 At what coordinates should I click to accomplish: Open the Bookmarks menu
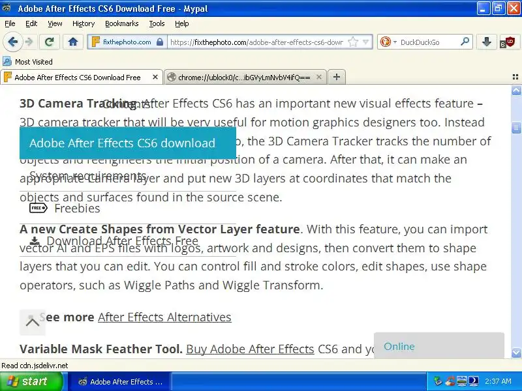click(122, 23)
